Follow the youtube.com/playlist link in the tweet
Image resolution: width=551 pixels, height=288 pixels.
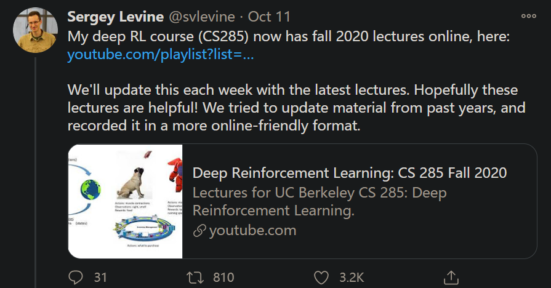(x=160, y=55)
